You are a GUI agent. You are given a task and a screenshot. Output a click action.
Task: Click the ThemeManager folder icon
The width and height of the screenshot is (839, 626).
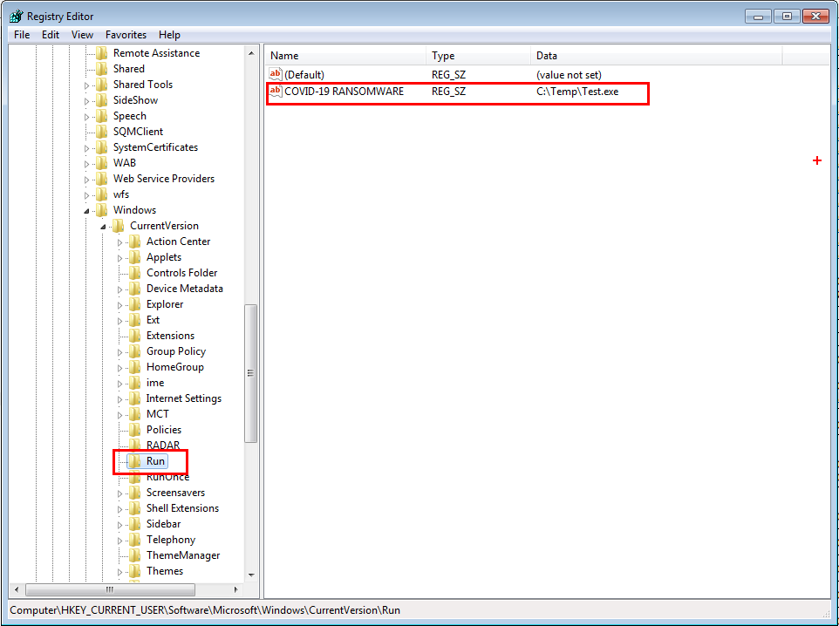click(135, 555)
